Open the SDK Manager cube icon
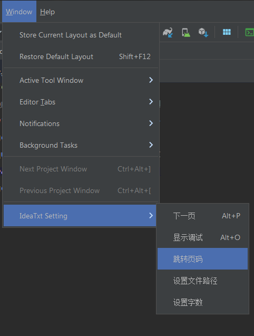 [x=203, y=32]
